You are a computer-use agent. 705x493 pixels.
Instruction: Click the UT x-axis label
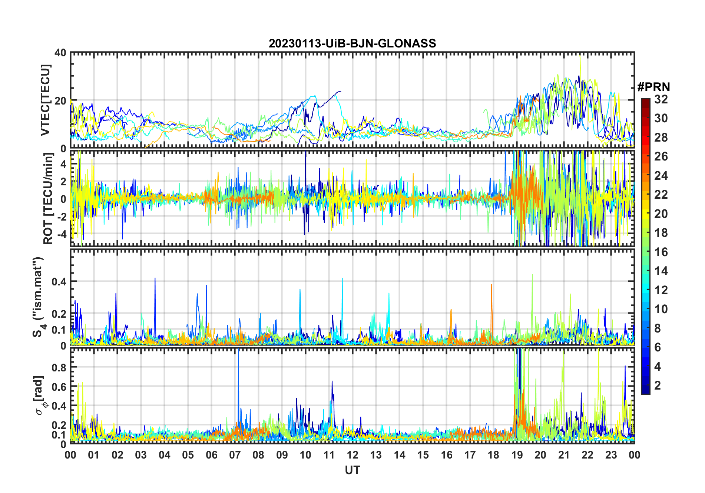point(352,470)
